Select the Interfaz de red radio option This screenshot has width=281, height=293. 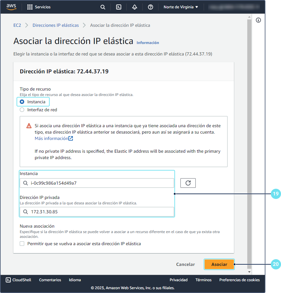tap(22, 110)
